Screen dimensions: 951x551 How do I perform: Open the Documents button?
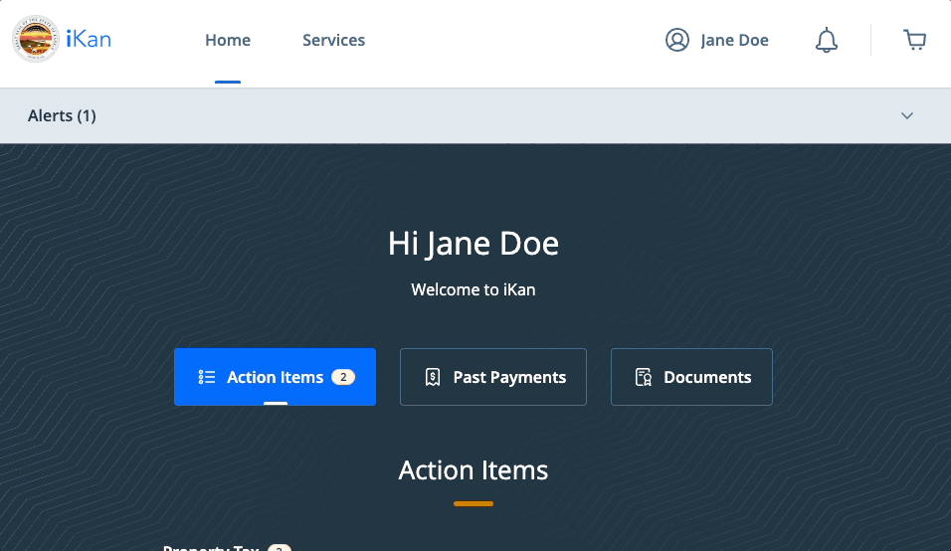pos(691,377)
